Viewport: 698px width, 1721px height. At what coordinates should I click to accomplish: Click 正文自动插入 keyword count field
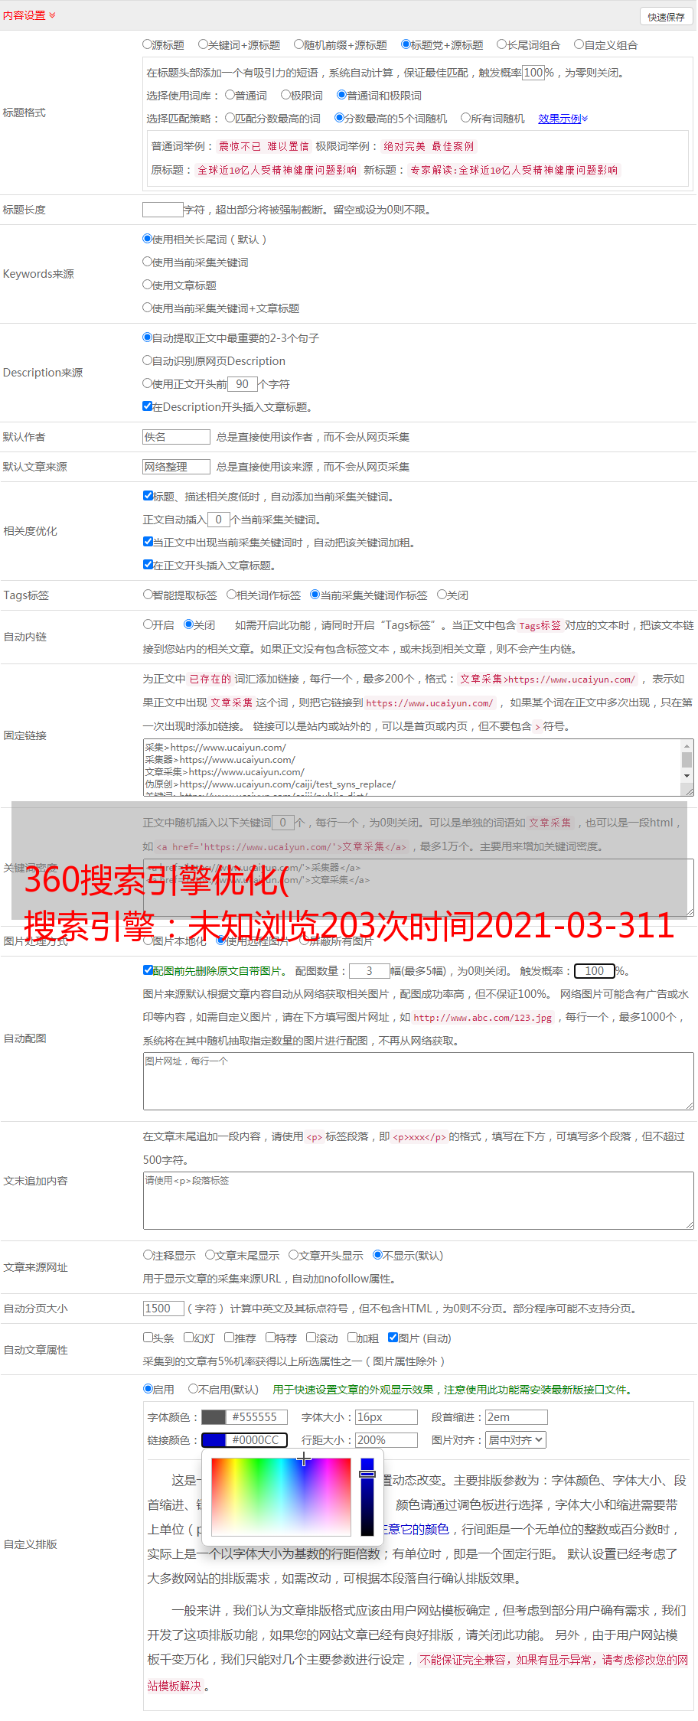[x=218, y=520]
